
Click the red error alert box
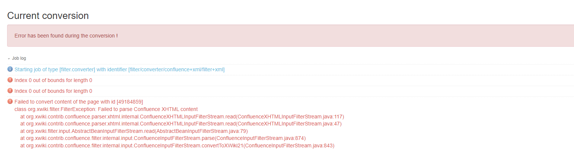[x=290, y=36]
